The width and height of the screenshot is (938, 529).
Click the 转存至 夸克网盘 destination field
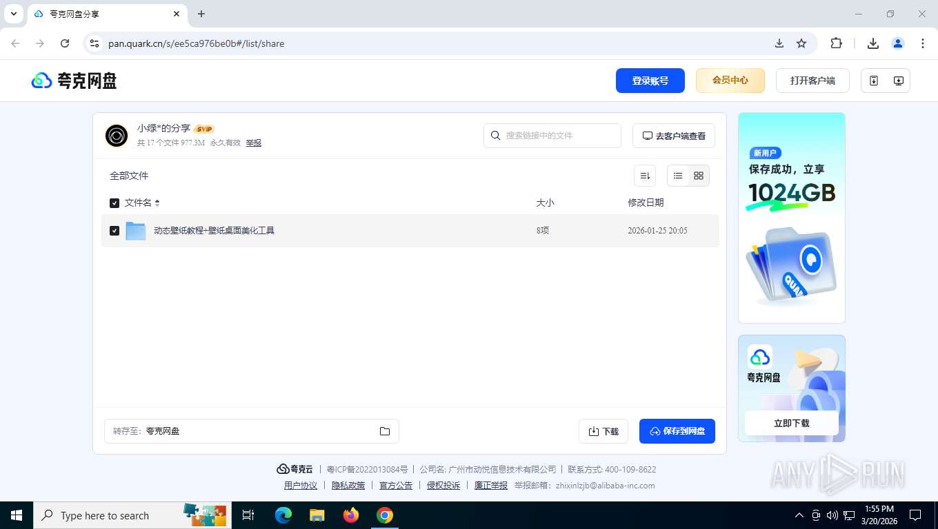tap(252, 431)
